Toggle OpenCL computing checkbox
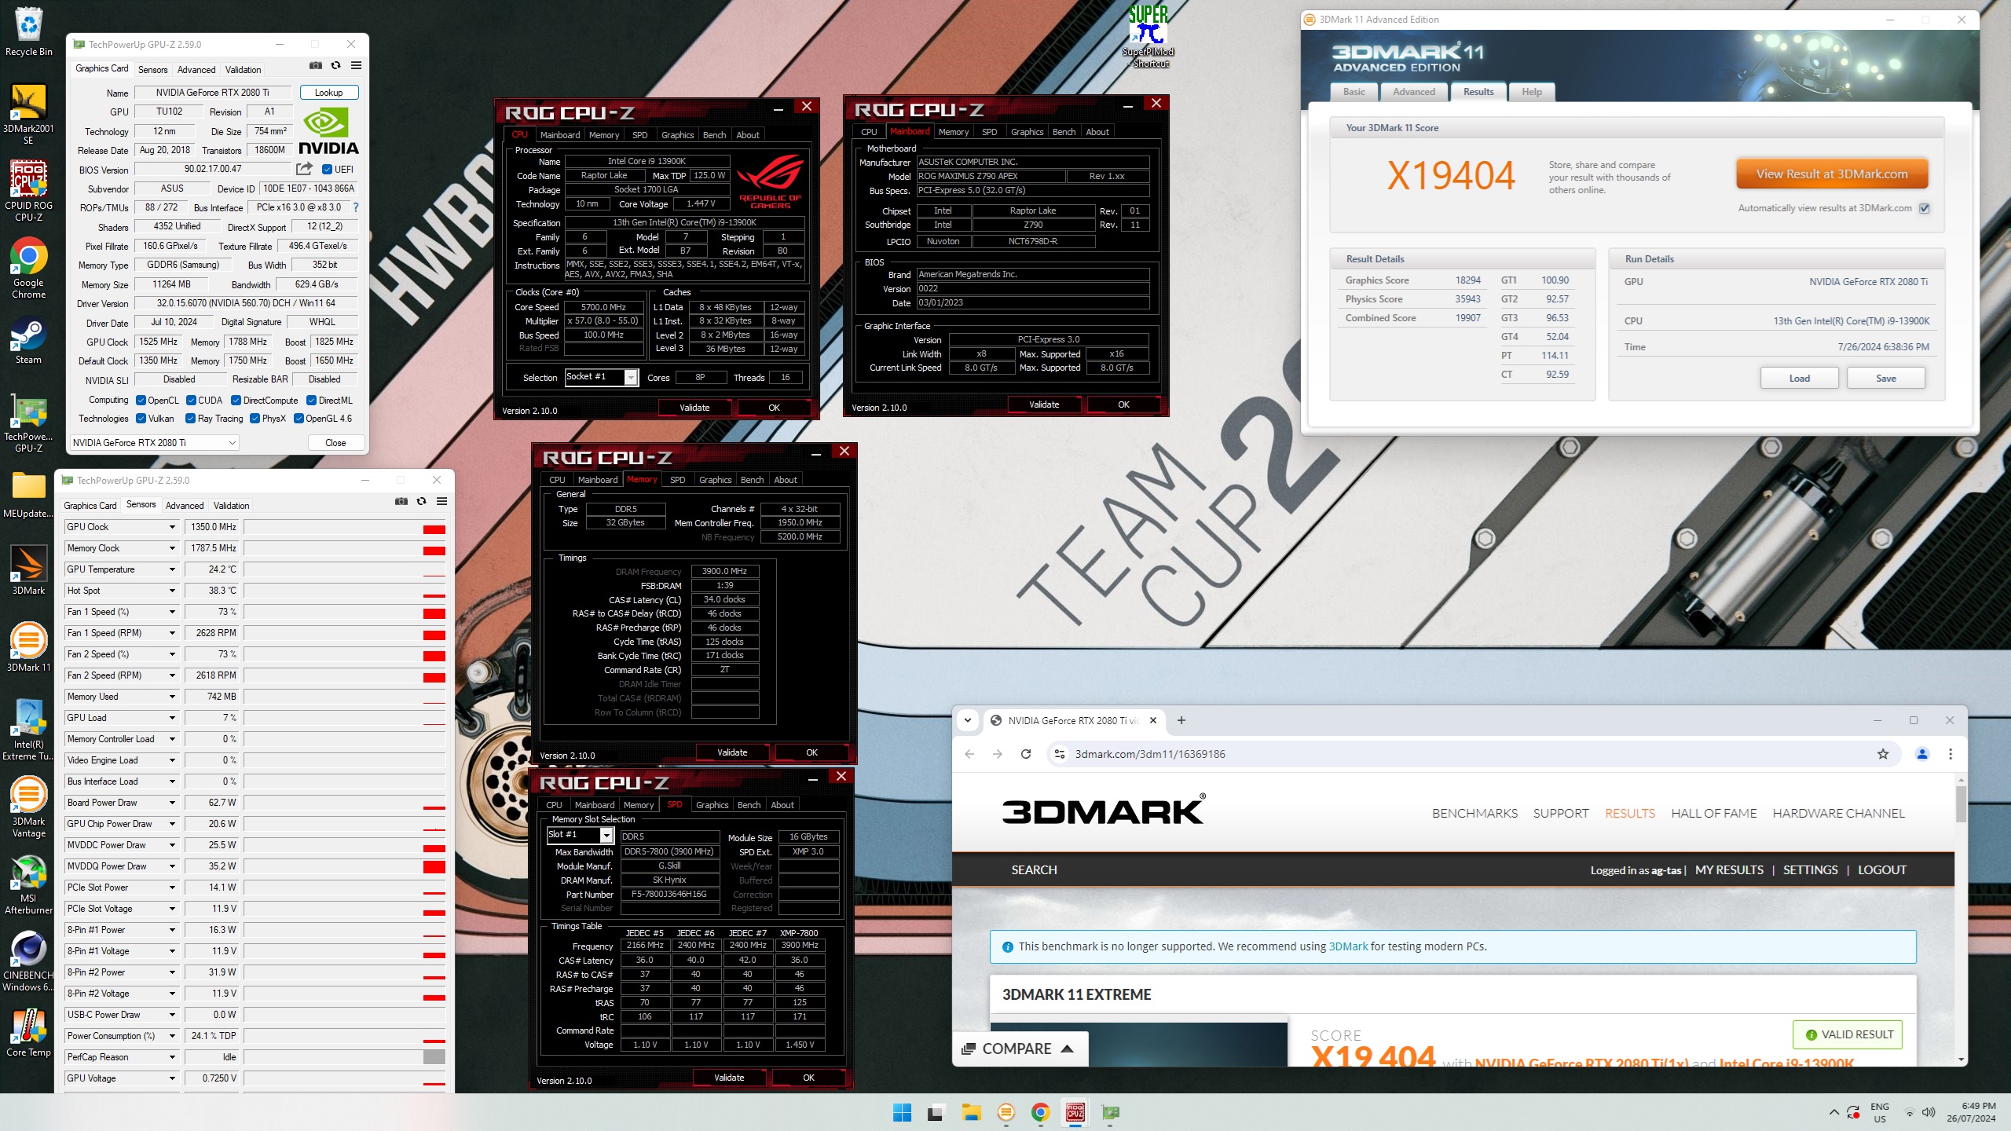The width and height of the screenshot is (2011, 1131). coord(141,401)
